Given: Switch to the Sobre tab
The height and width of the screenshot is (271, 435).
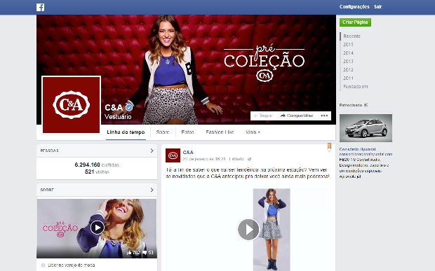Looking at the screenshot, I should click(x=163, y=132).
